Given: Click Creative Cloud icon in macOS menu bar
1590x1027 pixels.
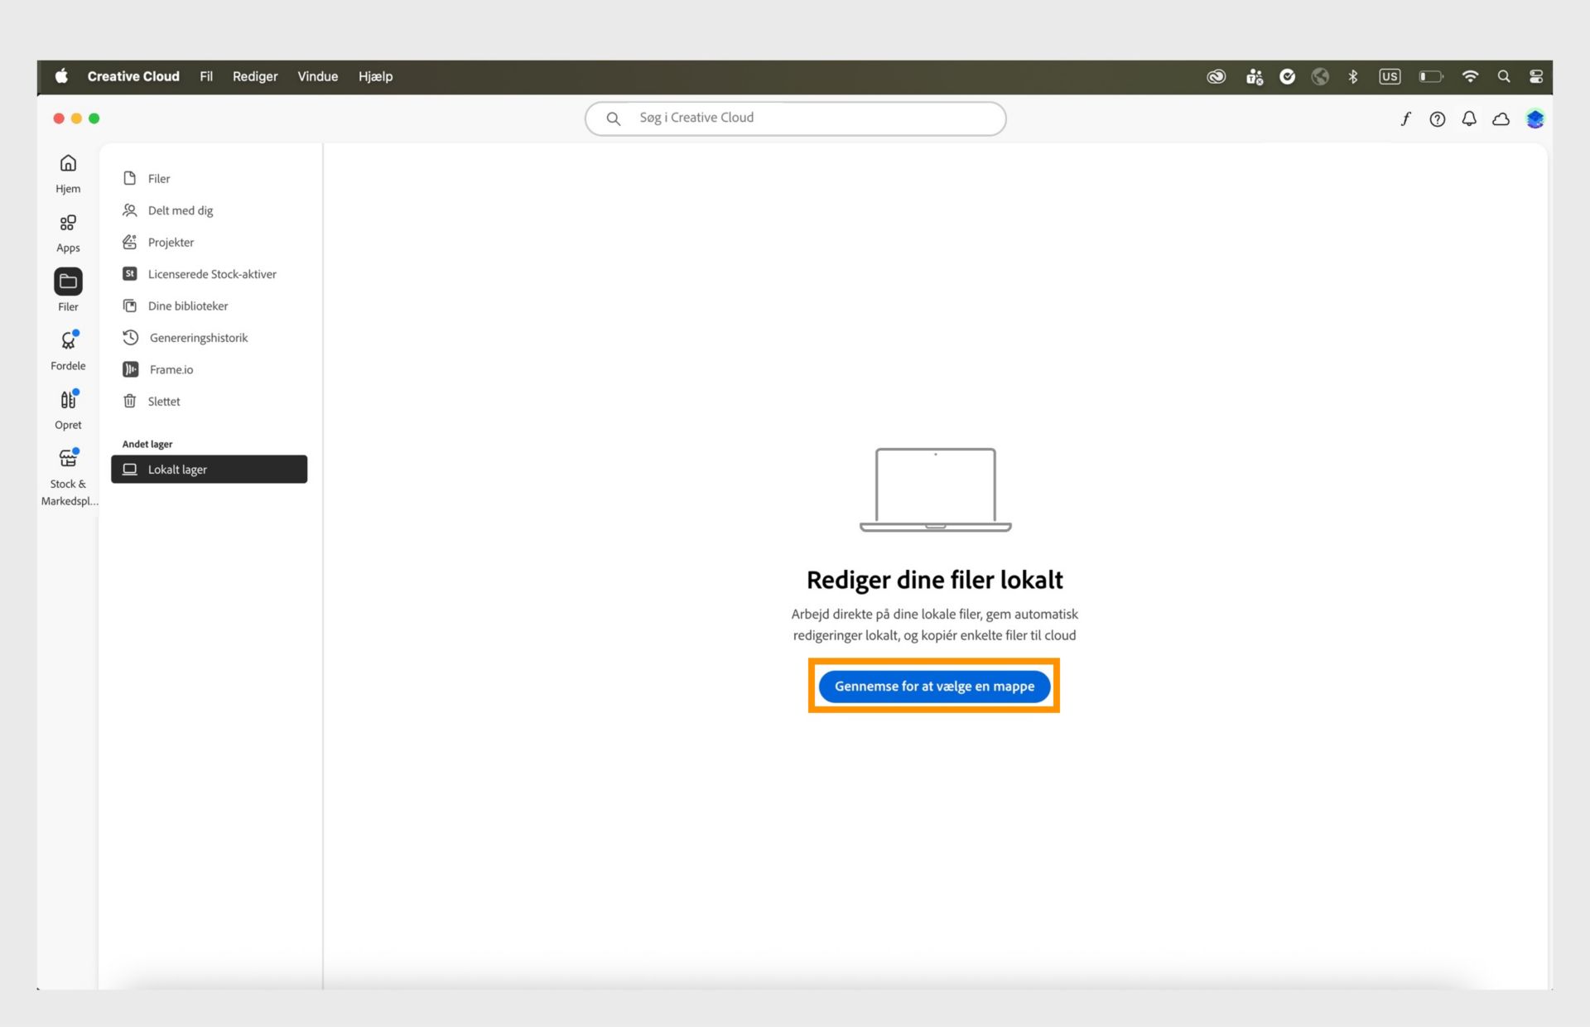Looking at the screenshot, I should (1216, 76).
